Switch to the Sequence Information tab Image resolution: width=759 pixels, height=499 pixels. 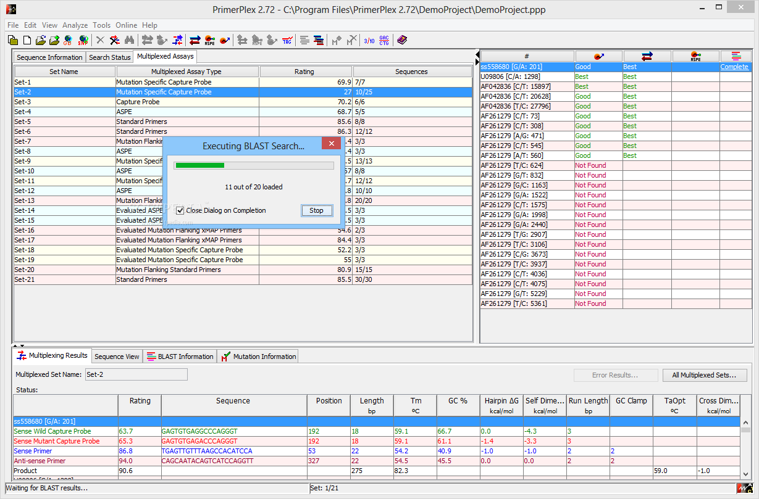(x=49, y=57)
